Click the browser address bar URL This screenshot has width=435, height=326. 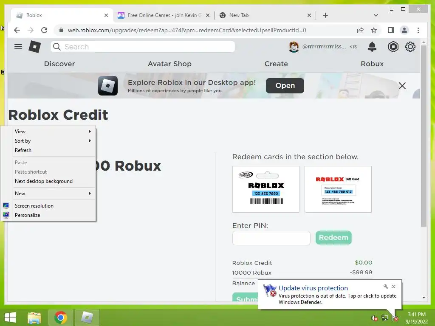click(x=187, y=30)
